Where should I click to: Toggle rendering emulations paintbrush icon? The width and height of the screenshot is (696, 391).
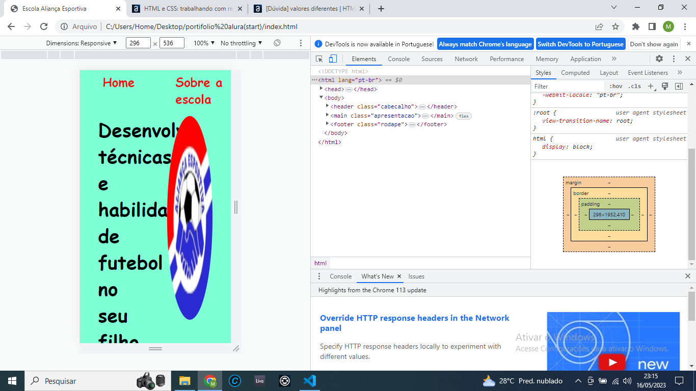pyautogui.click(x=665, y=86)
